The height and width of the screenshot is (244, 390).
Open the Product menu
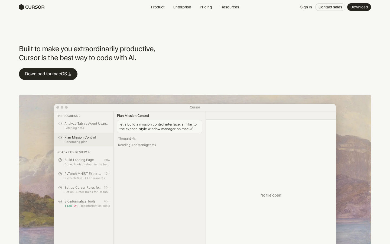pyautogui.click(x=158, y=7)
